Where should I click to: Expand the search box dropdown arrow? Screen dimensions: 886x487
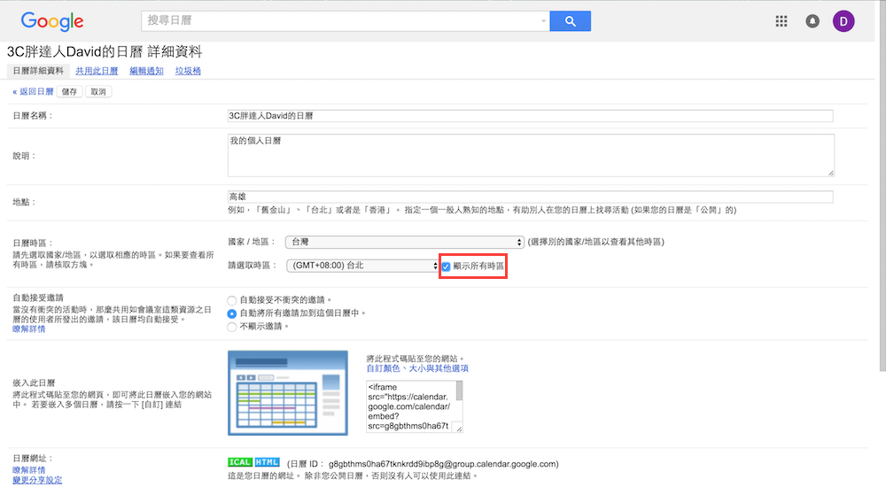(x=543, y=21)
